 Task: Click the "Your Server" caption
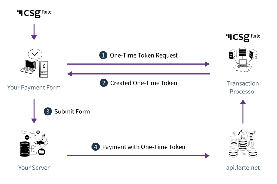[34, 168]
